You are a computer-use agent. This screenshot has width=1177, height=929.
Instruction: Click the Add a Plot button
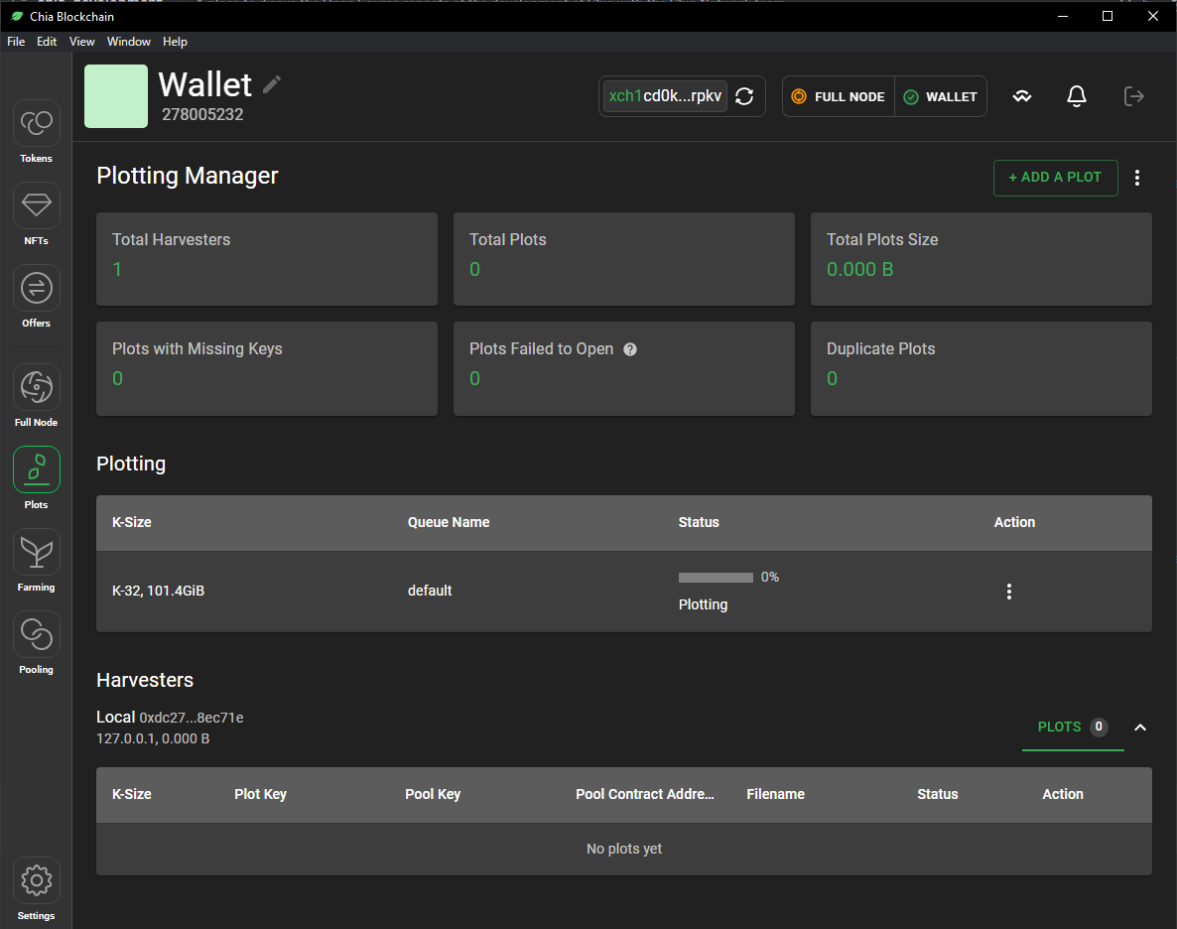pos(1055,178)
